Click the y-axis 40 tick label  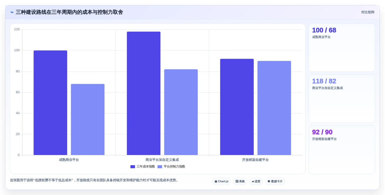[18, 113]
